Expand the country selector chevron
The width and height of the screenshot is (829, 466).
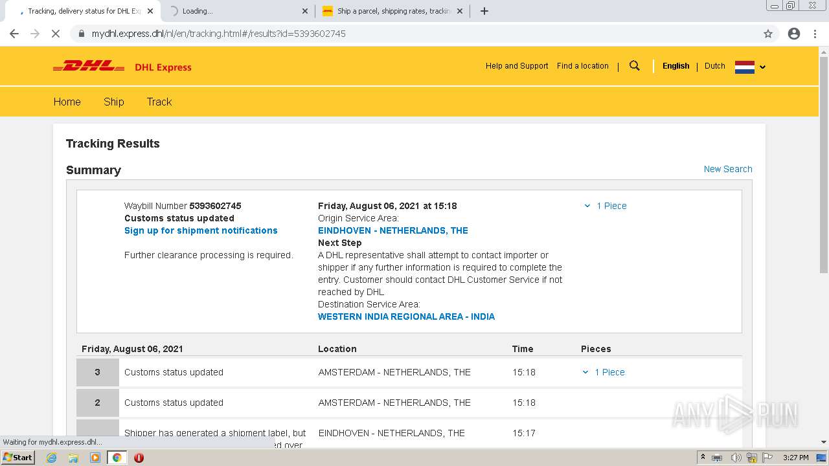coord(762,67)
